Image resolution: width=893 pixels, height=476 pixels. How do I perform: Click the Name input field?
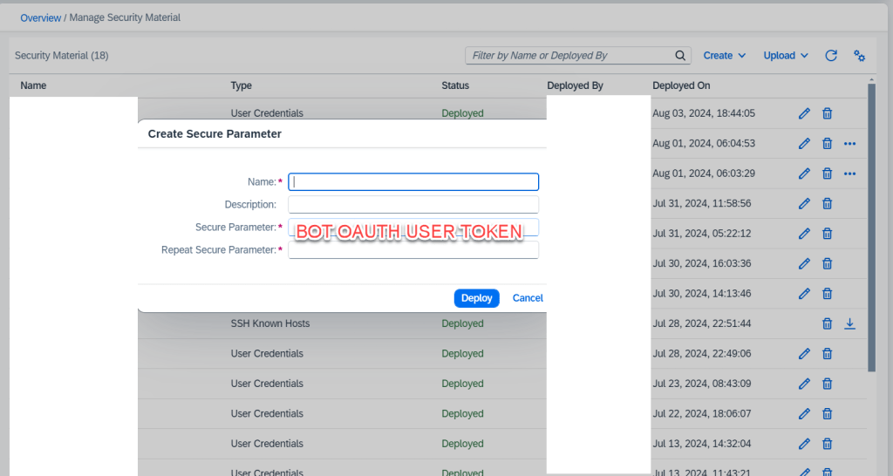coord(413,182)
